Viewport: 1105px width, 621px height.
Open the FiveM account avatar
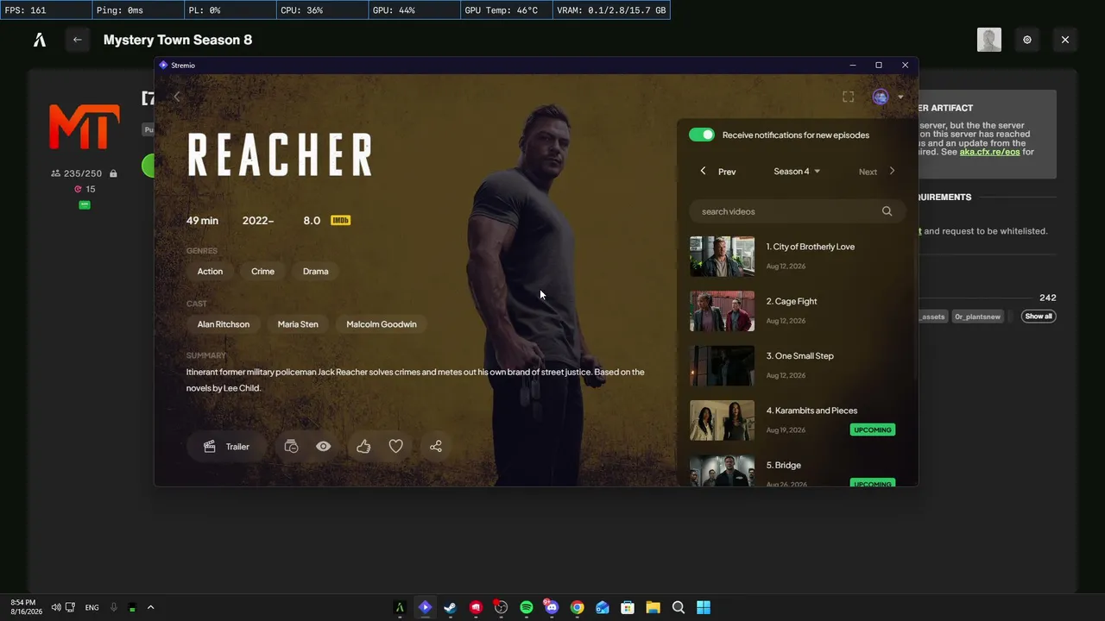coord(989,40)
